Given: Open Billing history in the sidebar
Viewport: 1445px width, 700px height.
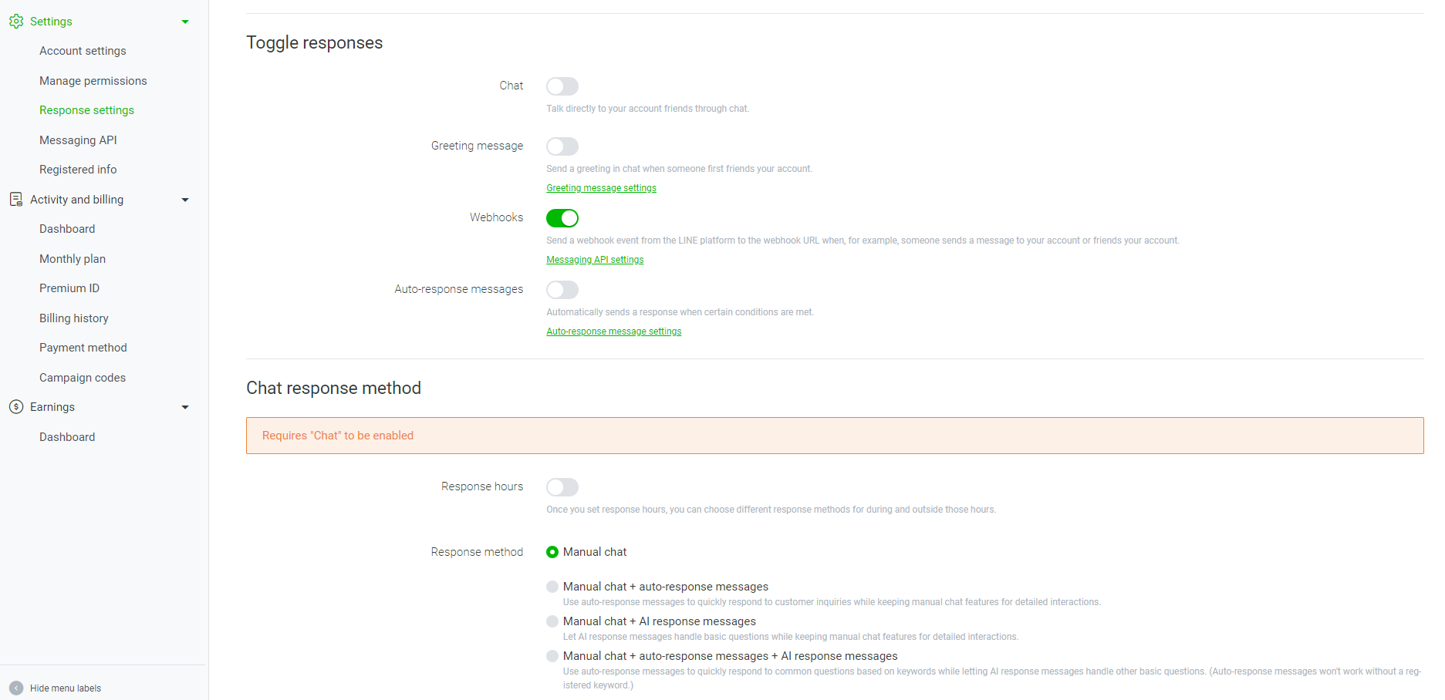Looking at the screenshot, I should click(74, 318).
